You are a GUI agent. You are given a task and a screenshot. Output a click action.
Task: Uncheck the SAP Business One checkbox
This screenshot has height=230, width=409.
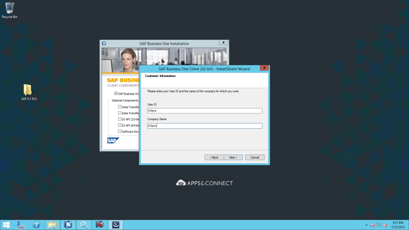pyautogui.click(x=116, y=93)
